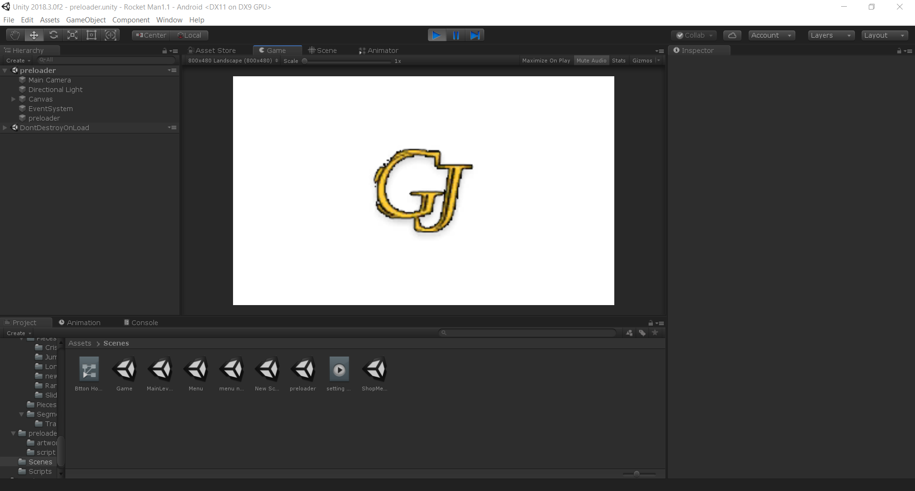Switch to the Scene tab
This screenshot has width=915, height=491.
326,50
